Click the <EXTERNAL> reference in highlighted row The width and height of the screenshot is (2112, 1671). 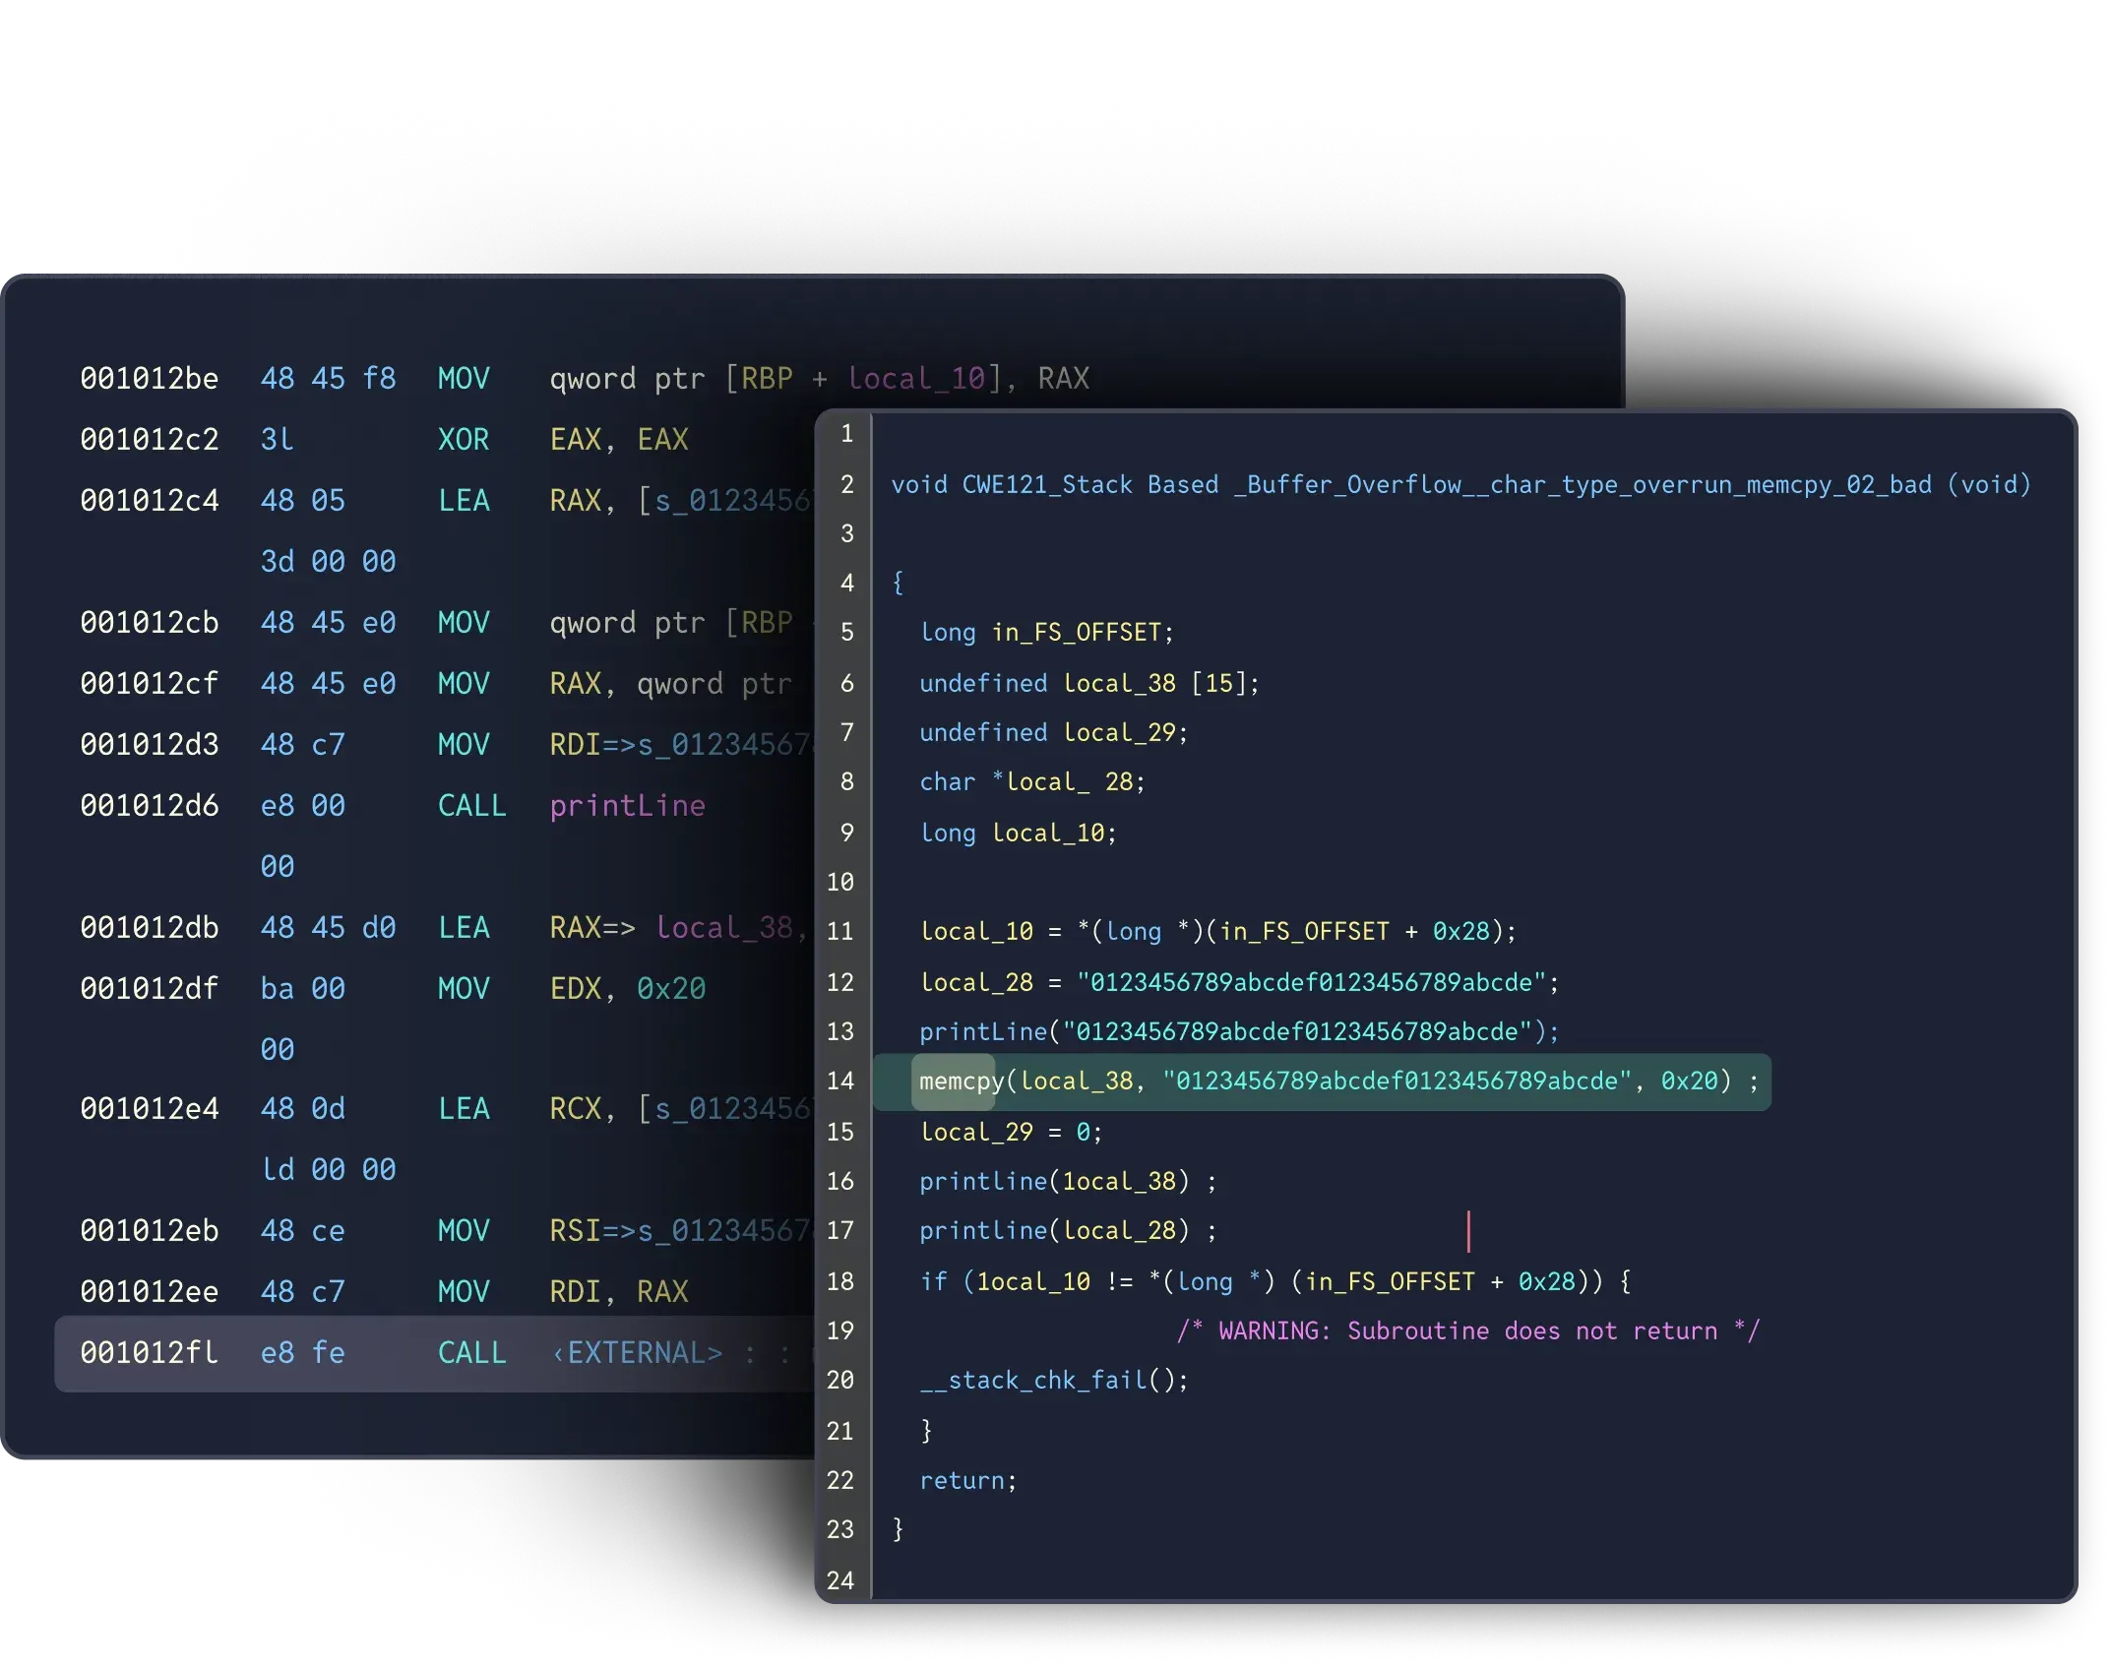638,1353
